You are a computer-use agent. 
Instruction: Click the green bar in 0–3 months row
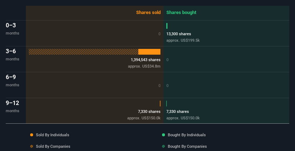[x=167, y=26]
